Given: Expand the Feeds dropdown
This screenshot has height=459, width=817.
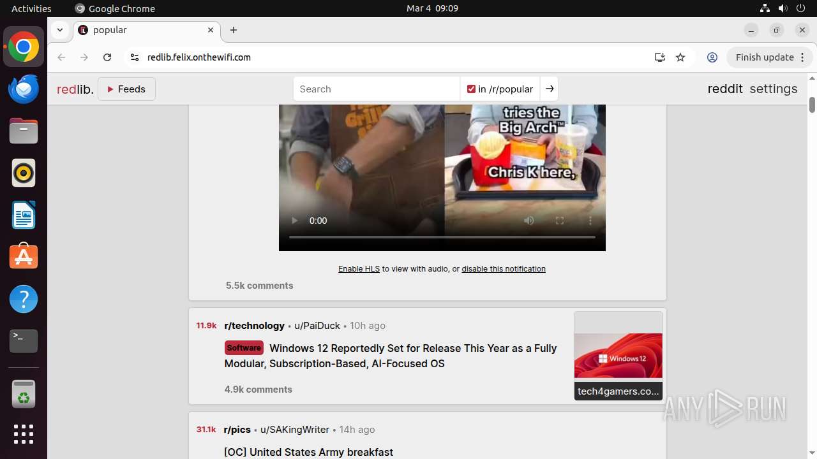Looking at the screenshot, I should (x=126, y=89).
